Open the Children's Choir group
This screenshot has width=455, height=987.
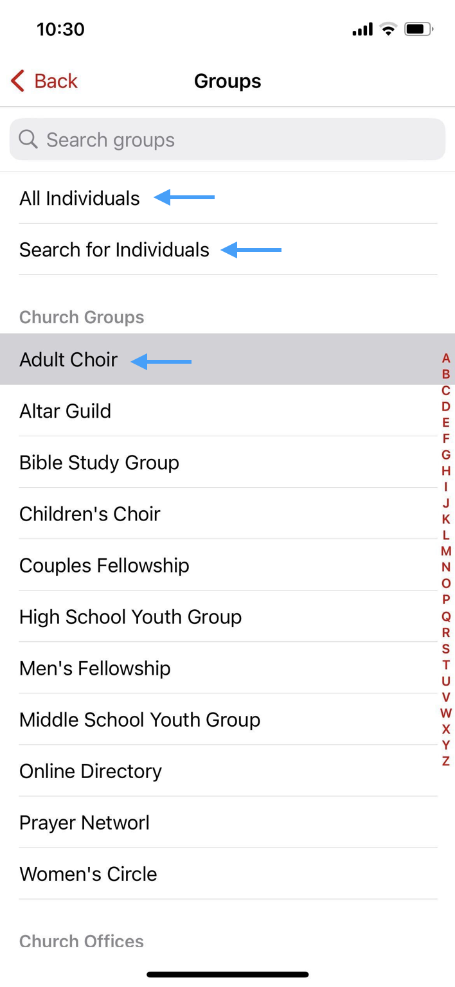coord(90,513)
